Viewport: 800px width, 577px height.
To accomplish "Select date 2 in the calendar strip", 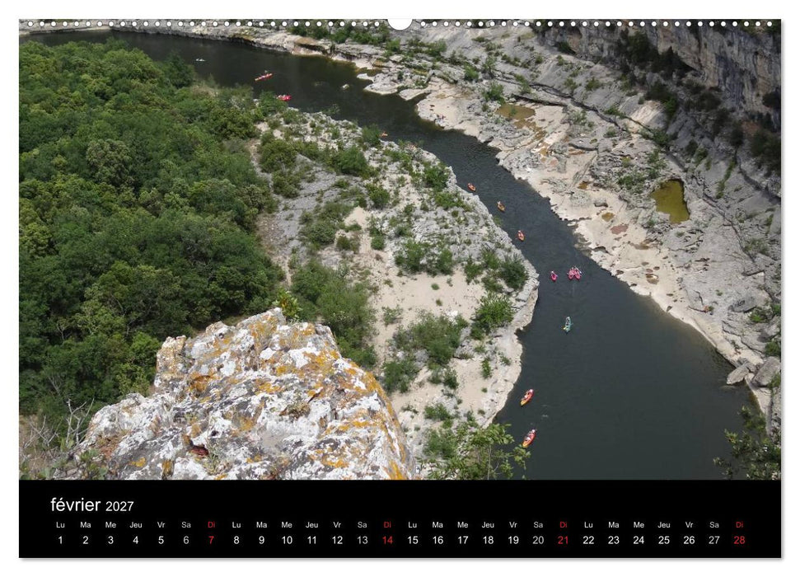I will pos(86,540).
